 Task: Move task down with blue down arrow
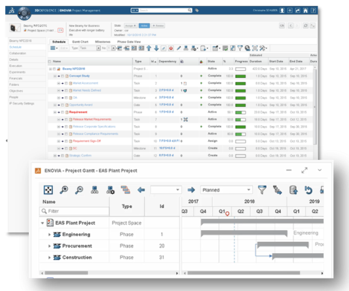[156, 48]
